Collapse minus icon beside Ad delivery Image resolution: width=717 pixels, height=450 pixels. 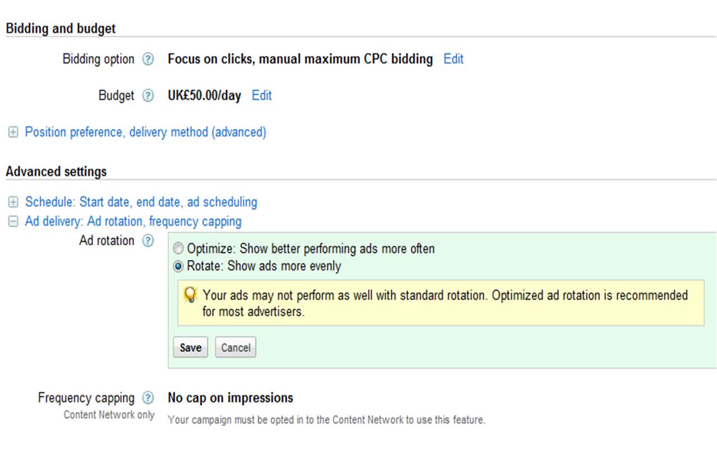point(13,222)
